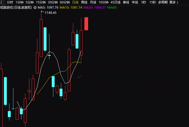Switch to 月线 monthly chart
The width and height of the screenshot is (189, 127).
(93, 2)
